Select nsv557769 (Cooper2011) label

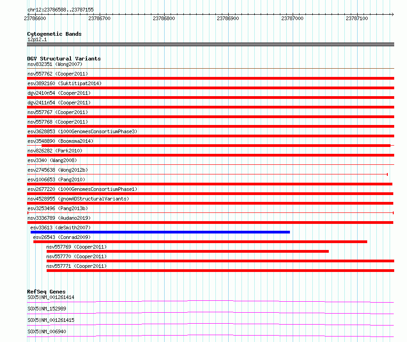click(76, 247)
